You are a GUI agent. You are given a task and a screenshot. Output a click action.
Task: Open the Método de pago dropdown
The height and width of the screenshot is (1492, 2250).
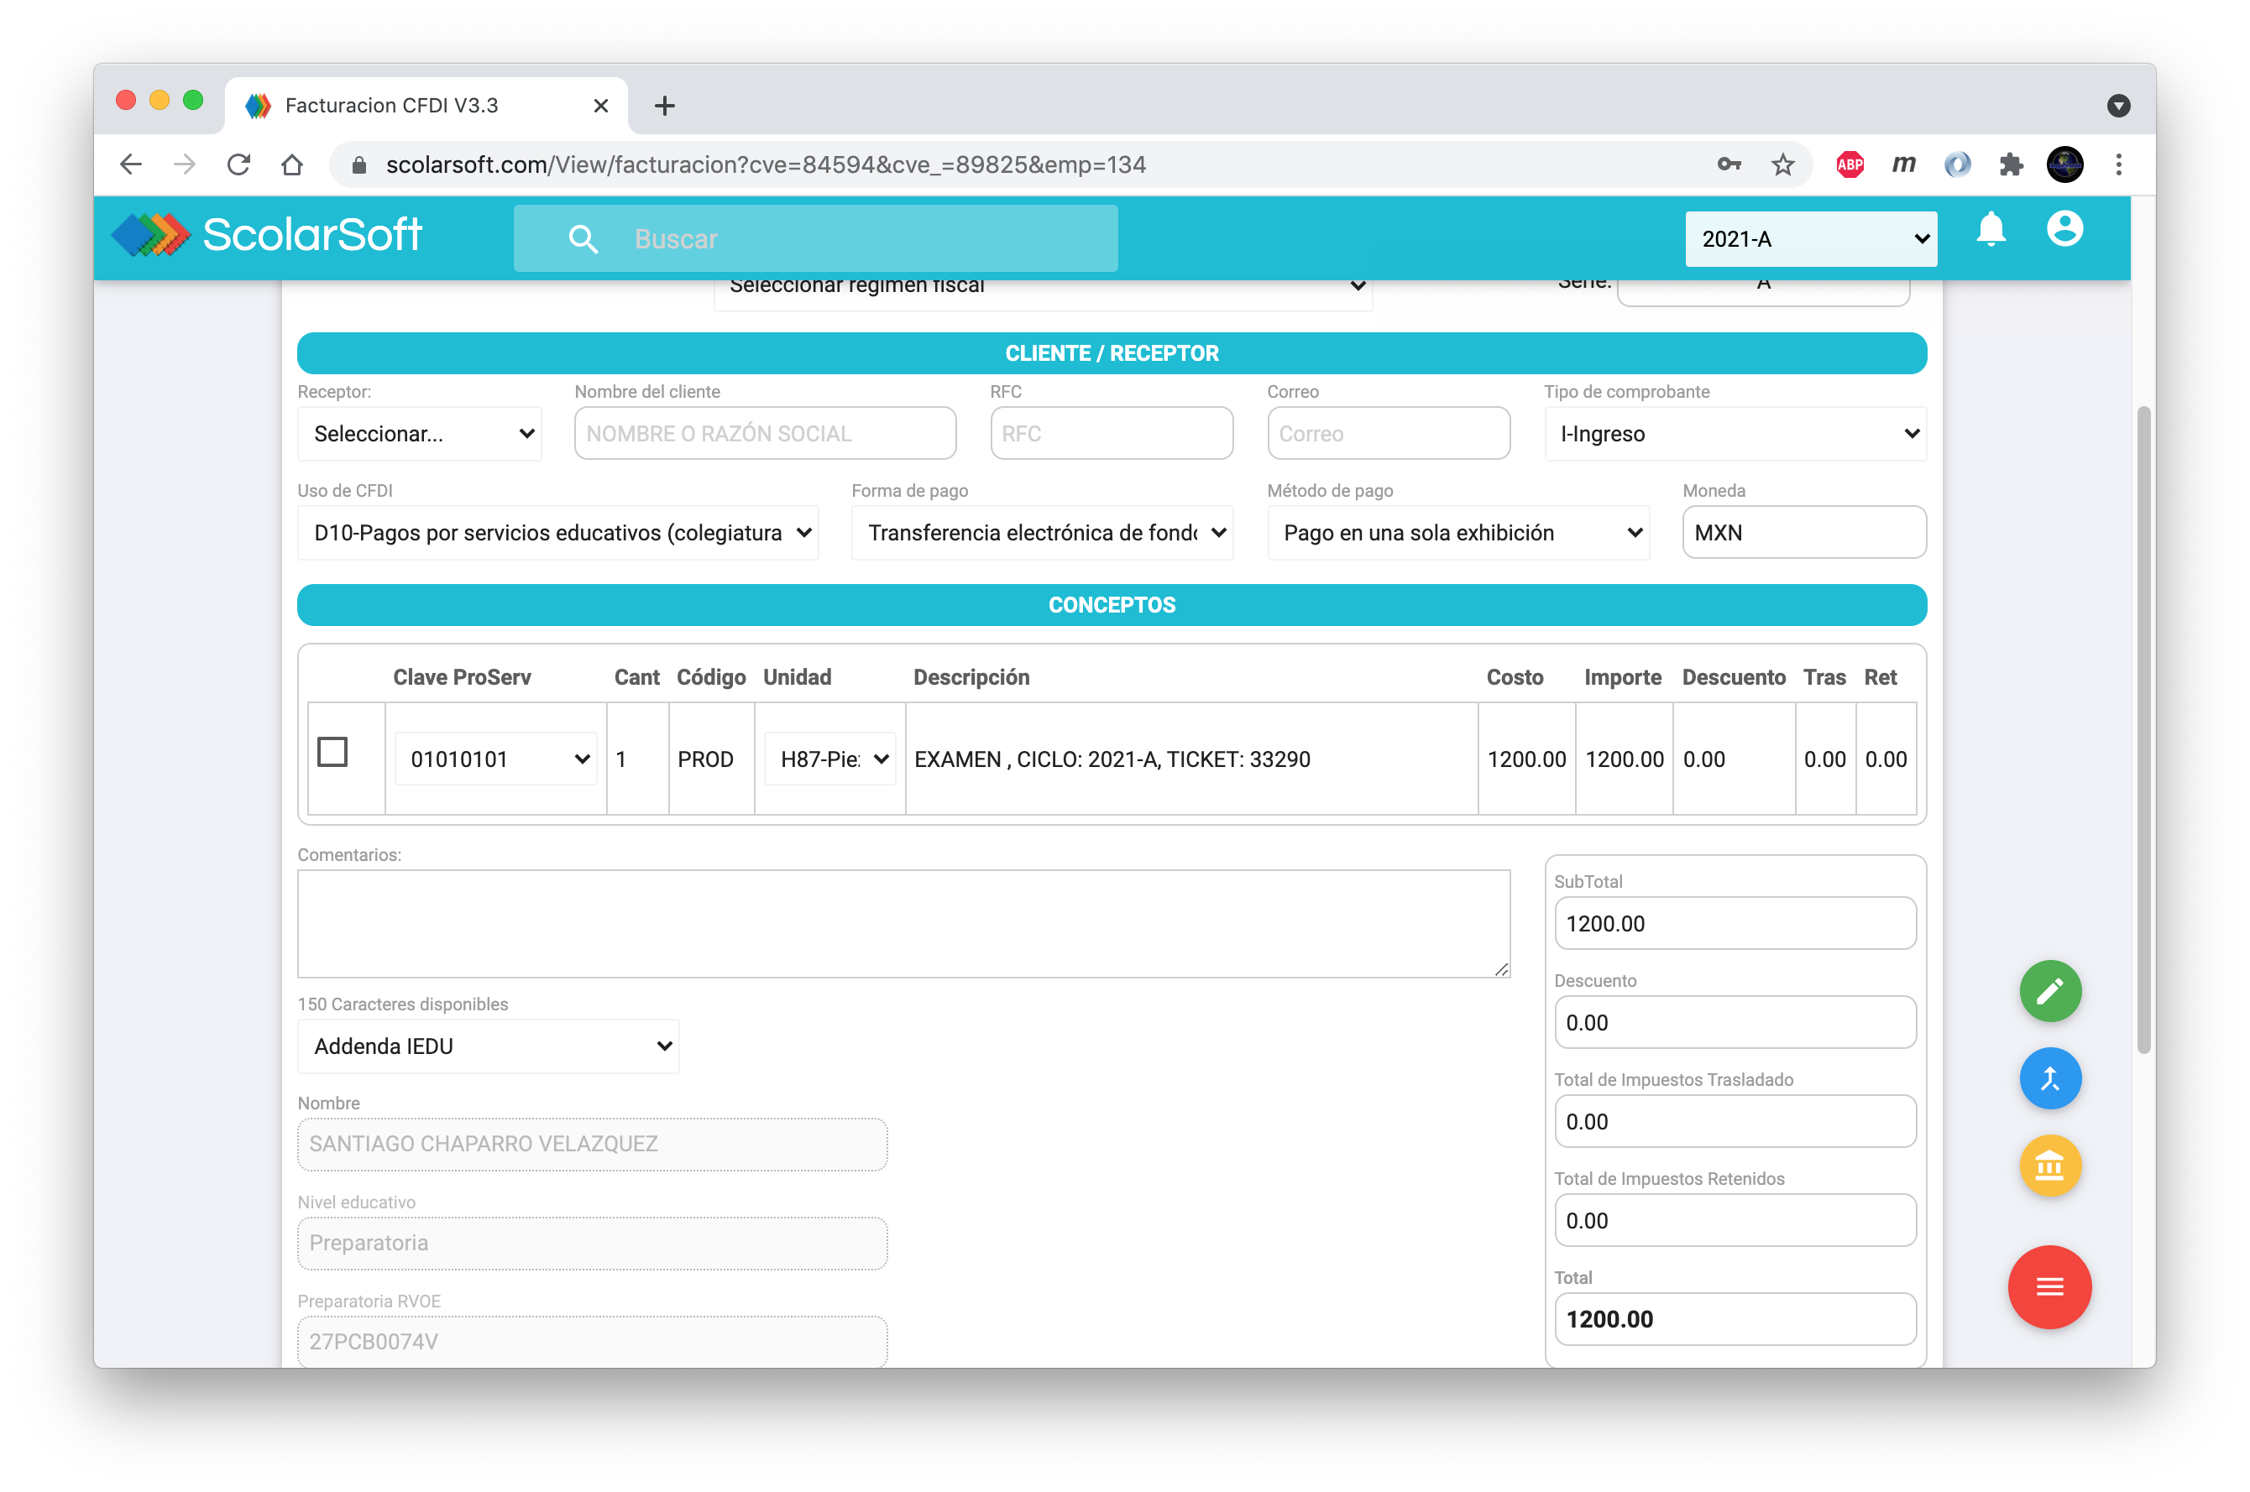click(x=1457, y=533)
